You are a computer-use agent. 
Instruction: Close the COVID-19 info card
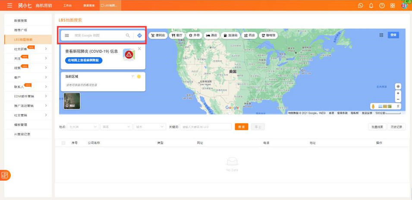[139, 49]
